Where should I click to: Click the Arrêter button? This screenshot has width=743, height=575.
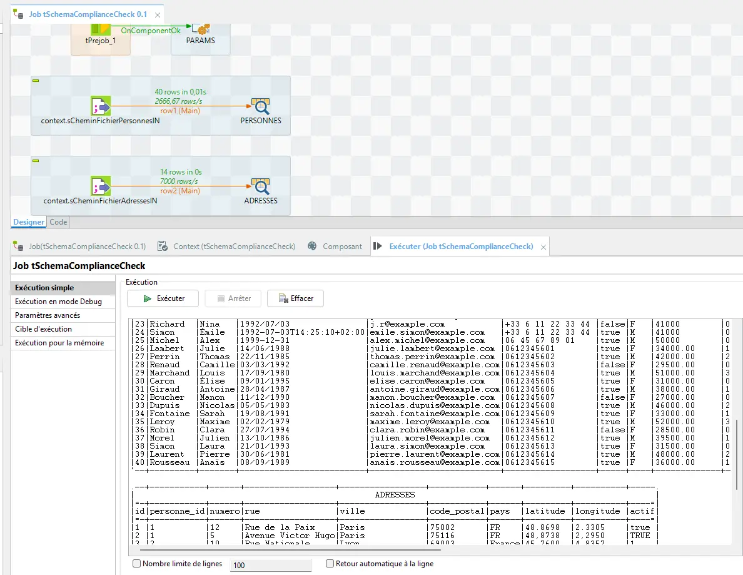pyautogui.click(x=233, y=298)
